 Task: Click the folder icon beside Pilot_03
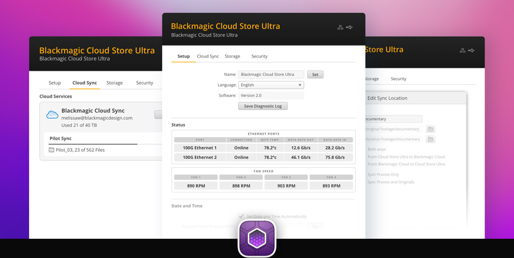(51, 150)
